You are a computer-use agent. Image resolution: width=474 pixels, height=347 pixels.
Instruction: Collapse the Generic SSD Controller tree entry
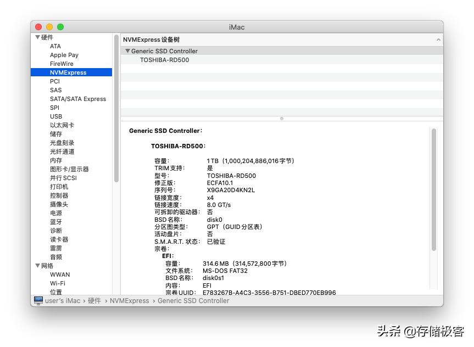[127, 51]
